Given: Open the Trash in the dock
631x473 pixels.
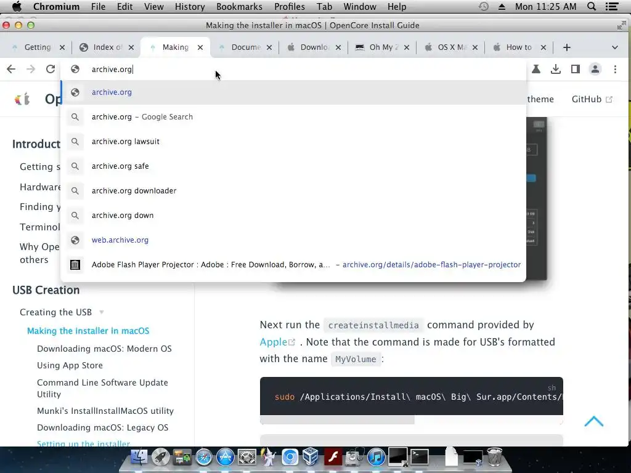Looking at the screenshot, I should 494,456.
